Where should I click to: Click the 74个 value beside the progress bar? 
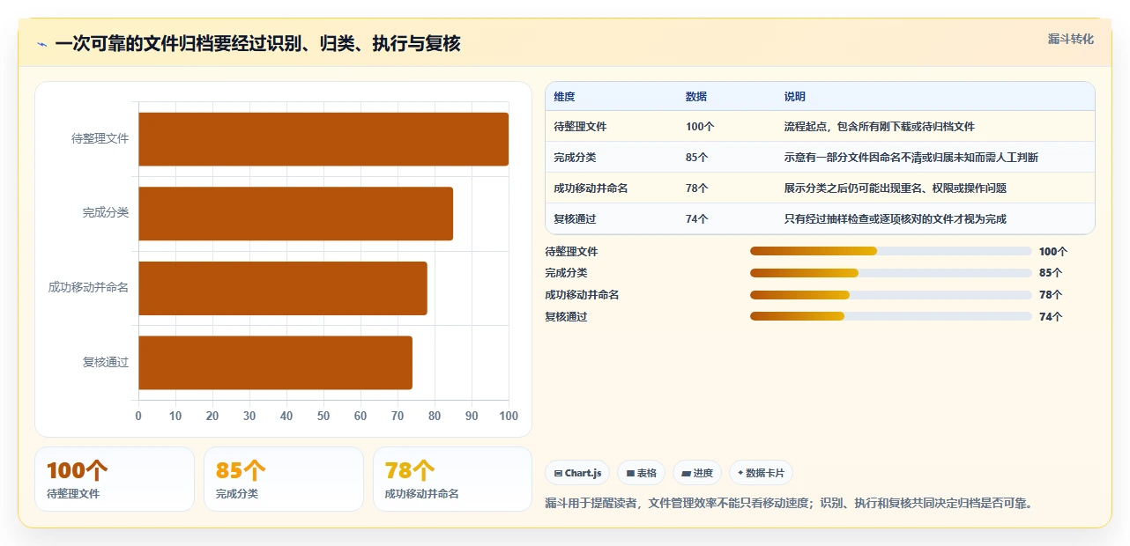pyautogui.click(x=1051, y=317)
